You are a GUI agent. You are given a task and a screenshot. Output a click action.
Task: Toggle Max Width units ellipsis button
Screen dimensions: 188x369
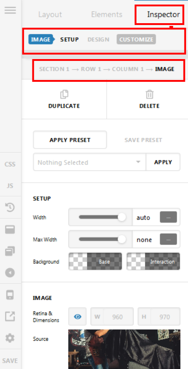pos(168,239)
